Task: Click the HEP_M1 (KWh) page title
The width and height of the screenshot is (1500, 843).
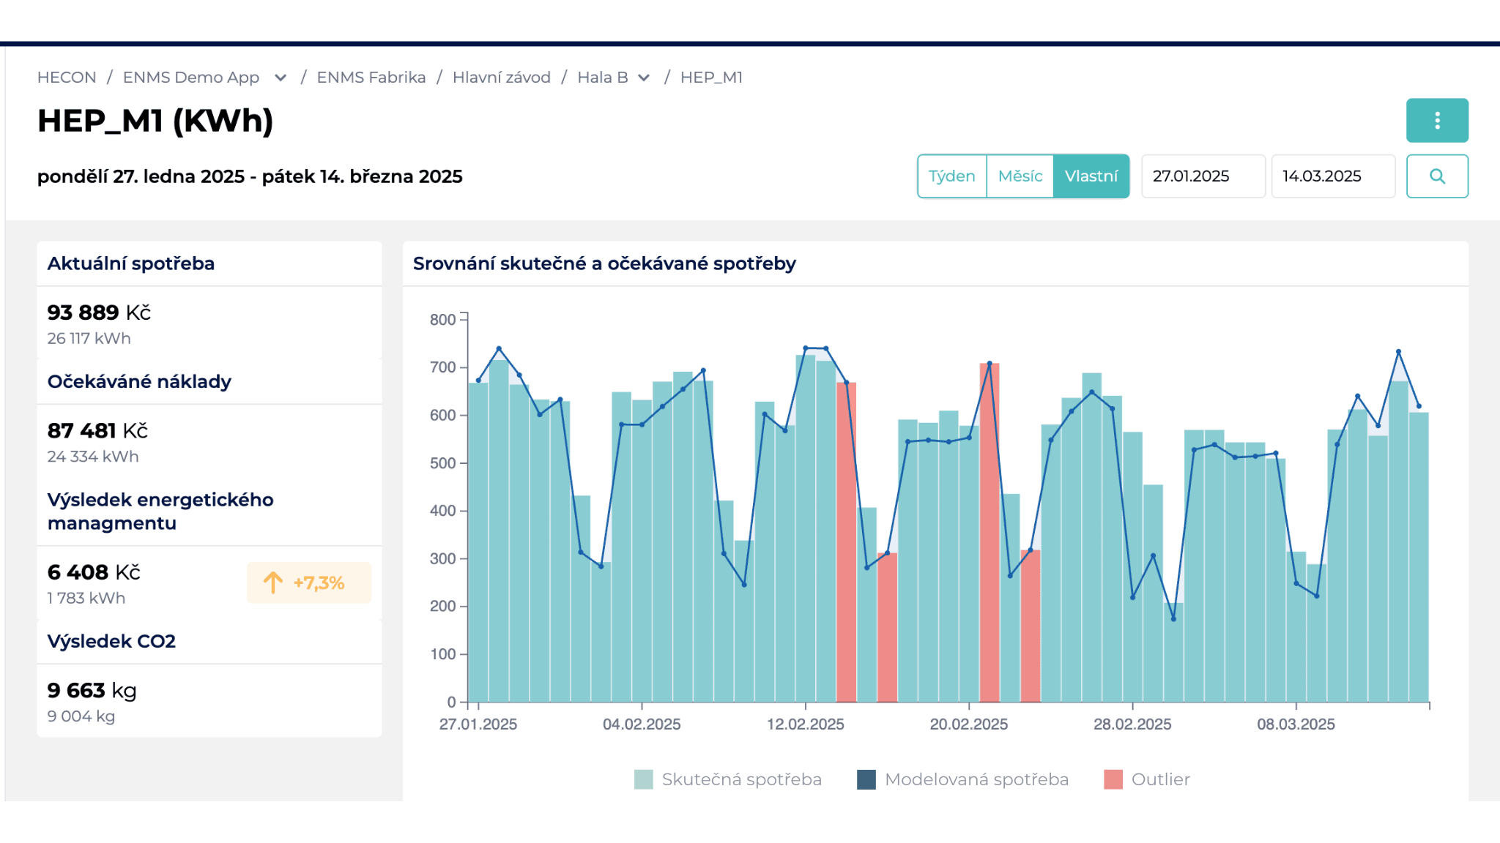Action: [155, 121]
